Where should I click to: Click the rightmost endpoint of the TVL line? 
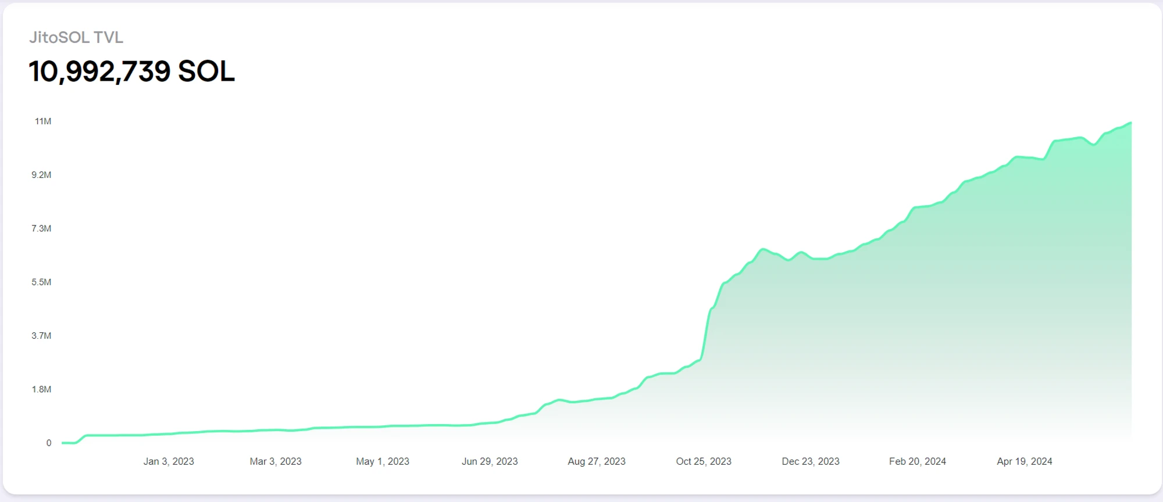coord(1130,123)
